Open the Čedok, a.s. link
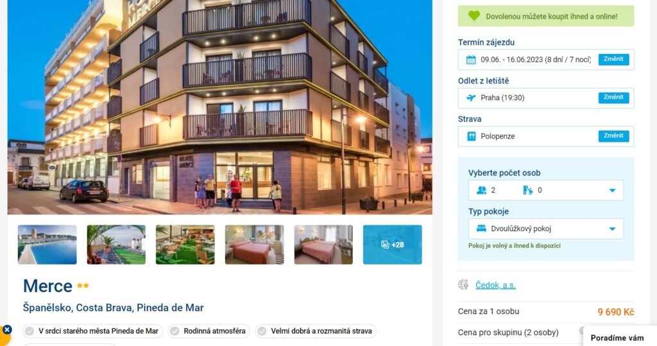This screenshot has height=346, width=657. pyautogui.click(x=495, y=285)
